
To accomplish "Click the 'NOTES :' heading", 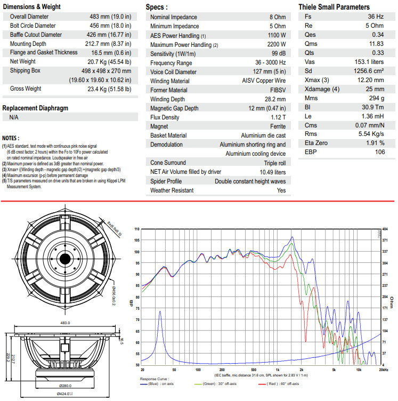I will click(x=11, y=138).
